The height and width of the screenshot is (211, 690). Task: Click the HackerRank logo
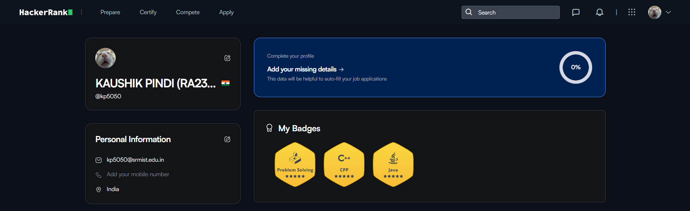[x=46, y=12]
